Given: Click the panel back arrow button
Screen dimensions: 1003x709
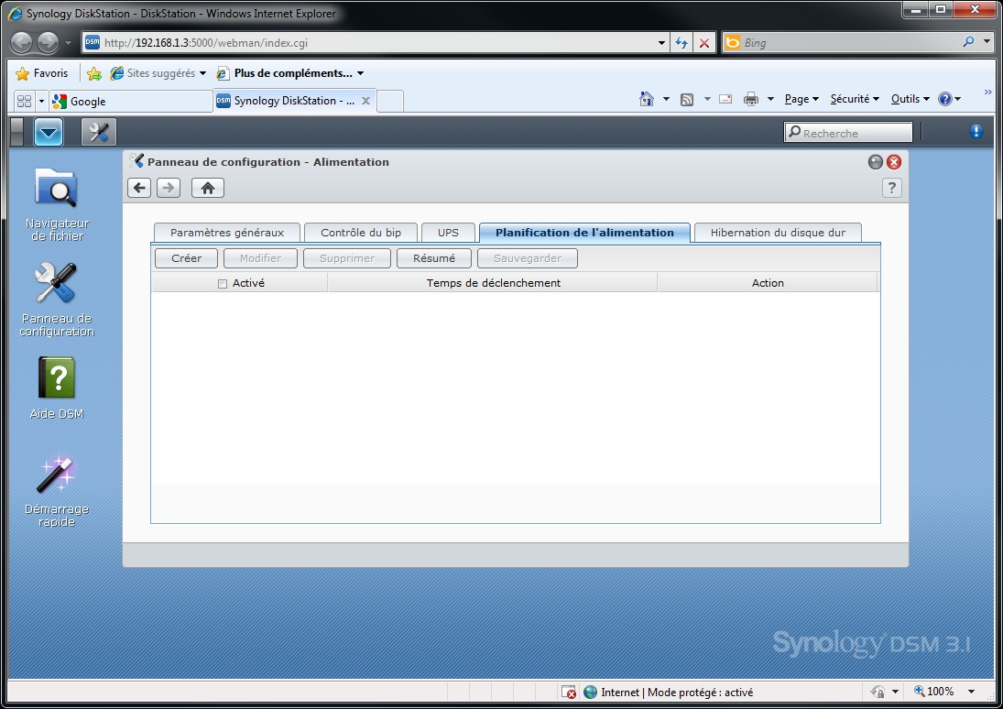Looking at the screenshot, I should (x=139, y=188).
